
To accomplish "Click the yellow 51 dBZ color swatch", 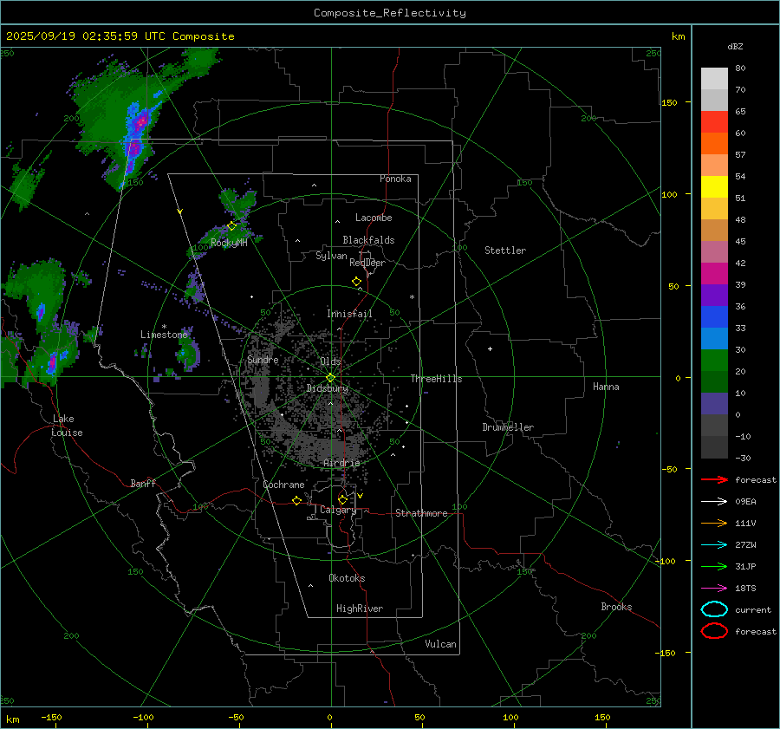I will point(714,186).
